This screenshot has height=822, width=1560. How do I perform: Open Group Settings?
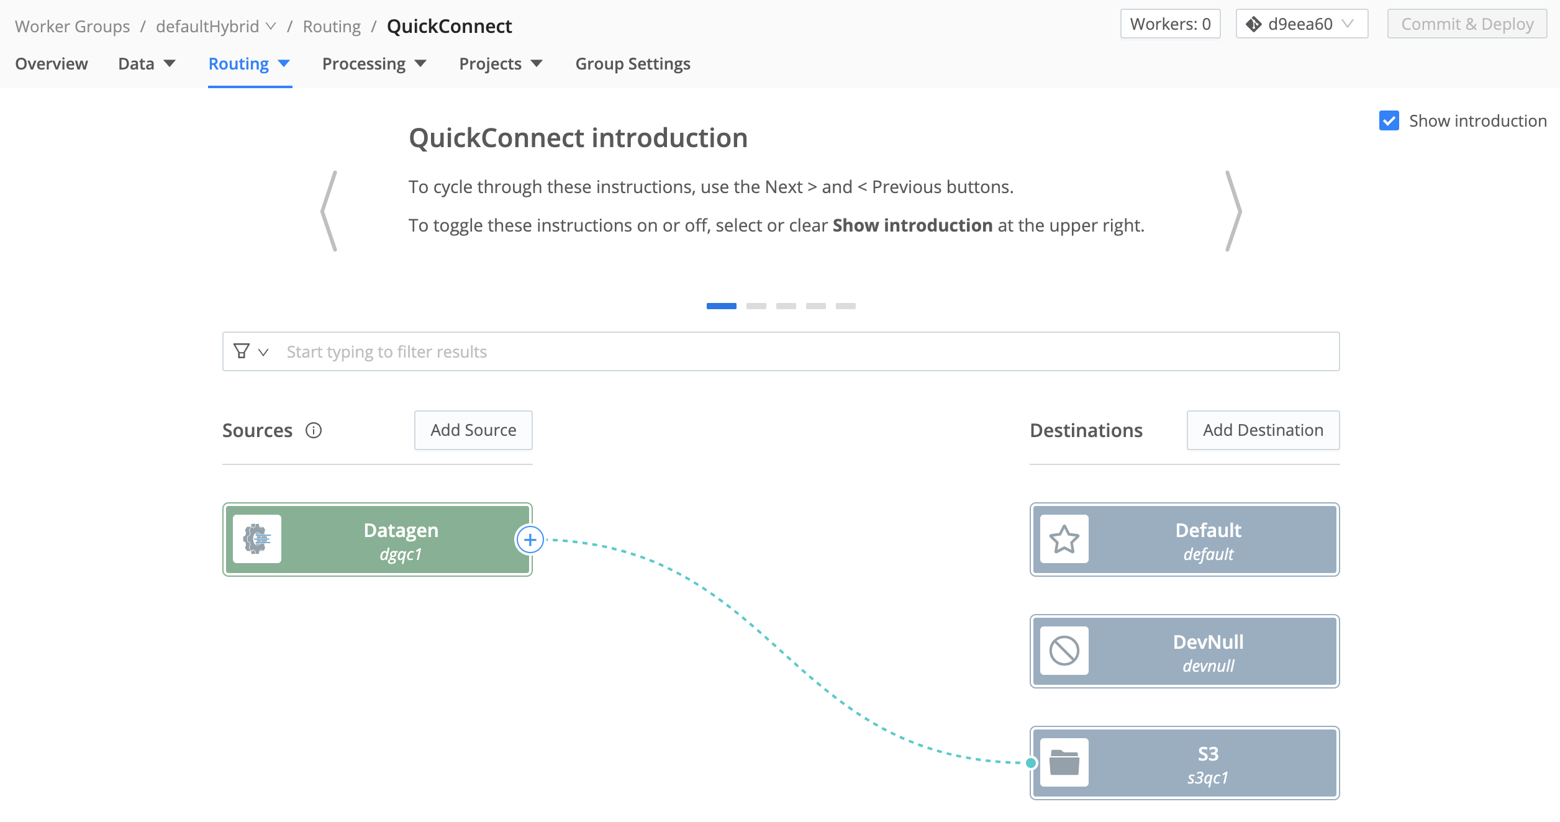point(633,63)
